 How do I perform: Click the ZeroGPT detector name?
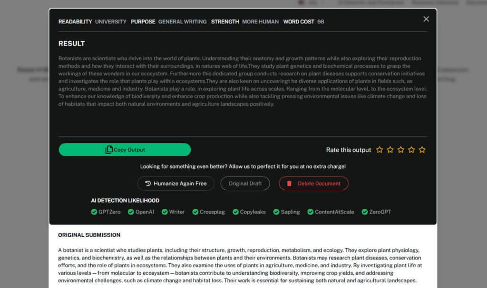pyautogui.click(x=380, y=212)
